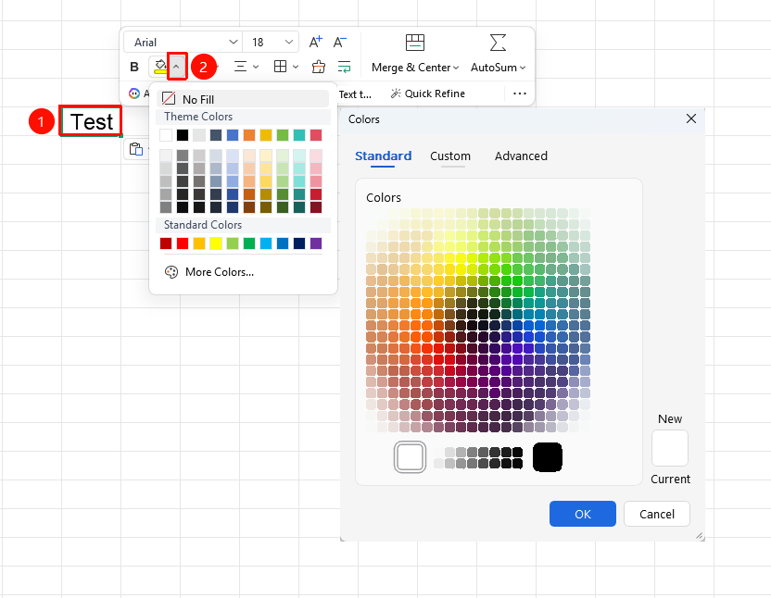Select yellow in Standard Colors row
This screenshot has width=771, height=598.
(x=216, y=243)
